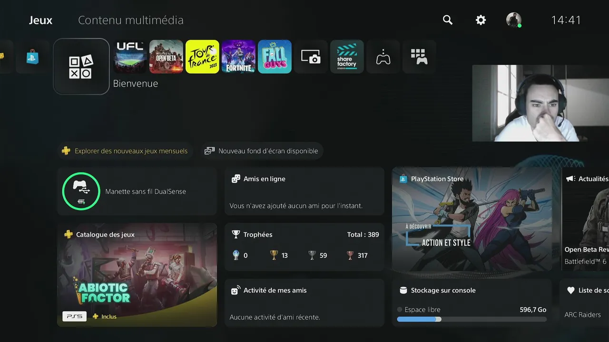Click the silver trophy icon showing 59
This screenshot has width=609, height=342.
pyautogui.click(x=312, y=255)
